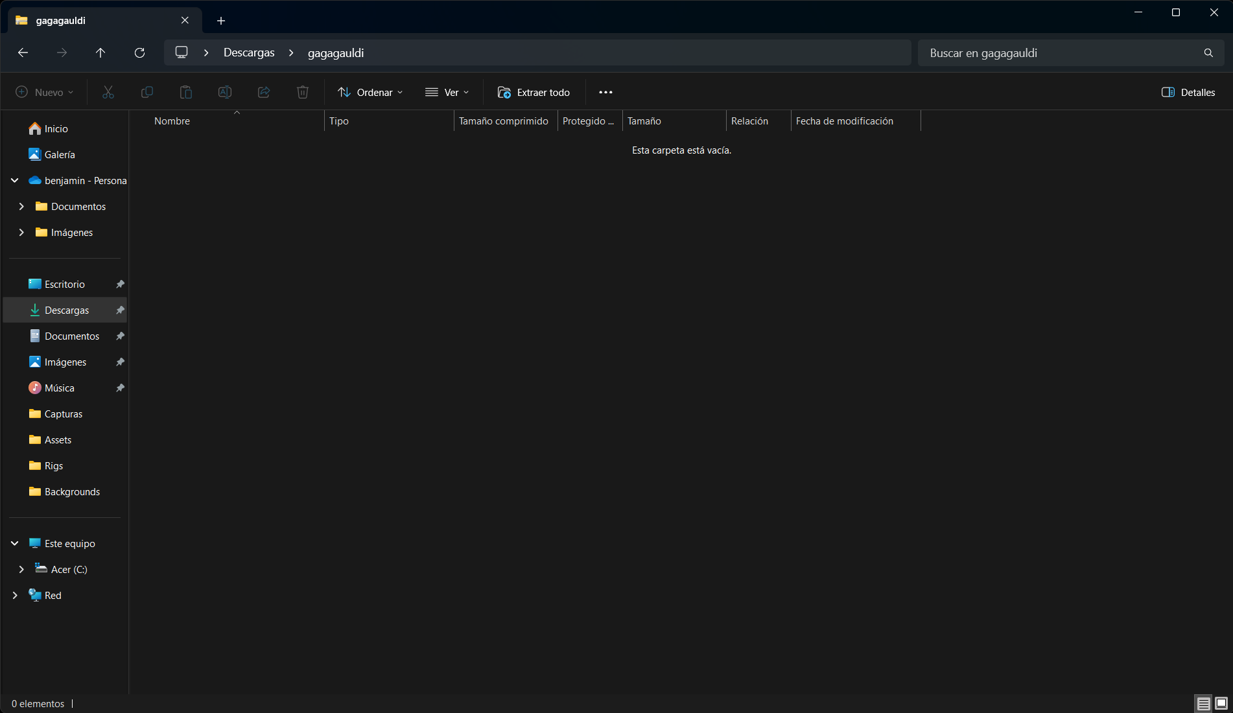Open the Ordenar dropdown
The height and width of the screenshot is (713, 1233).
(371, 92)
